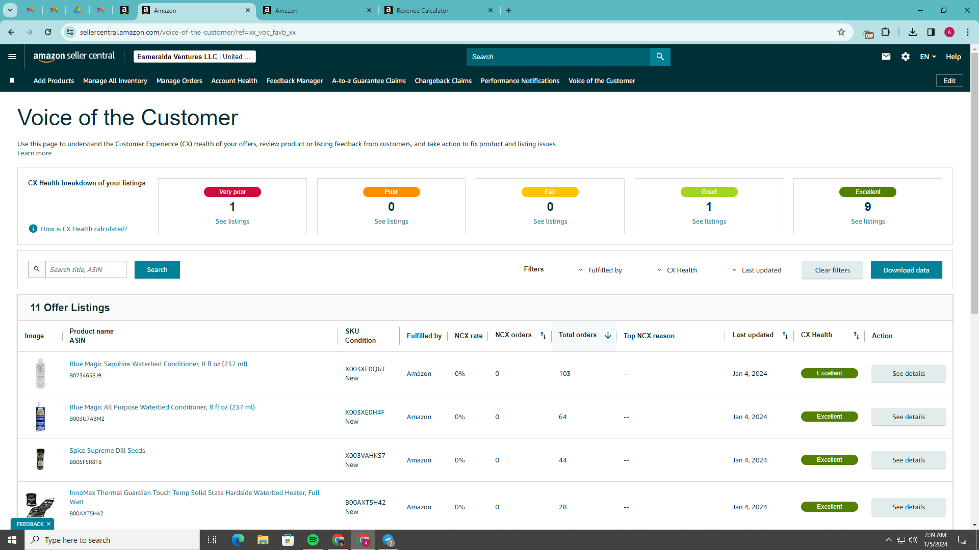The image size is (979, 550).
Task: Open Help in the top bar
Action: pyautogui.click(x=953, y=57)
